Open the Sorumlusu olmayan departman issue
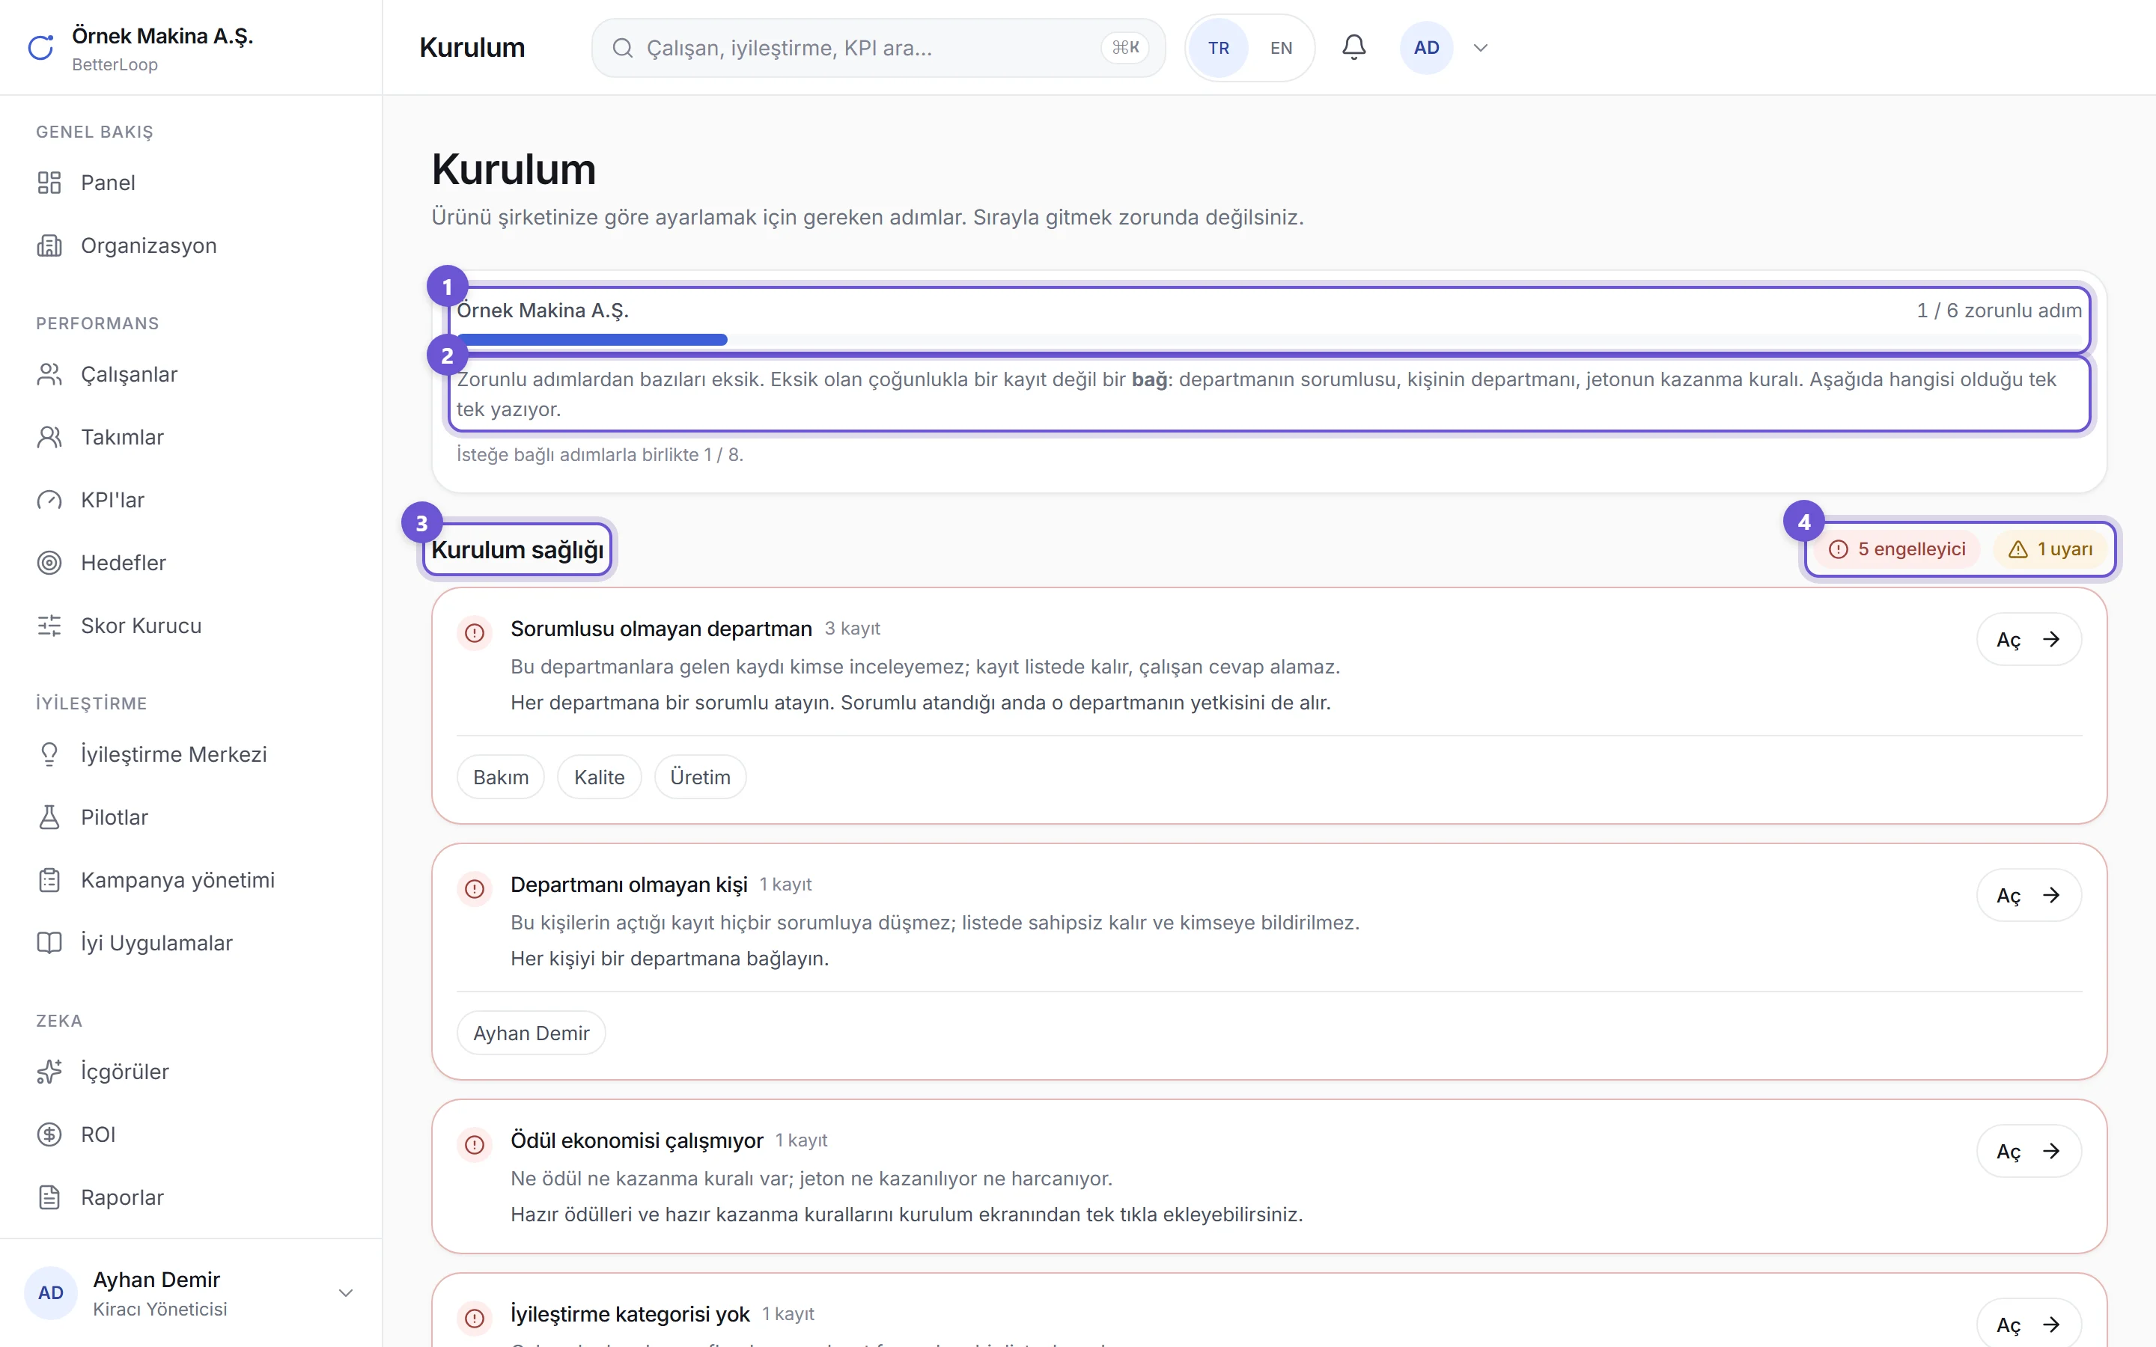This screenshot has width=2156, height=1347. [2028, 640]
